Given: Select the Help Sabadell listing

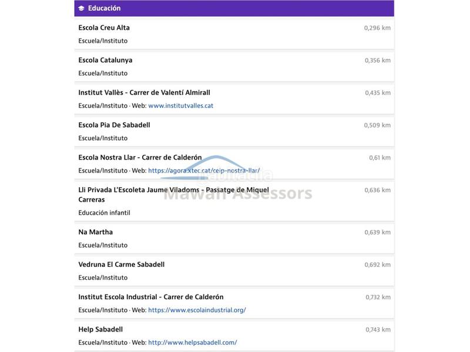Looking at the screenshot, I should click(x=100, y=329).
